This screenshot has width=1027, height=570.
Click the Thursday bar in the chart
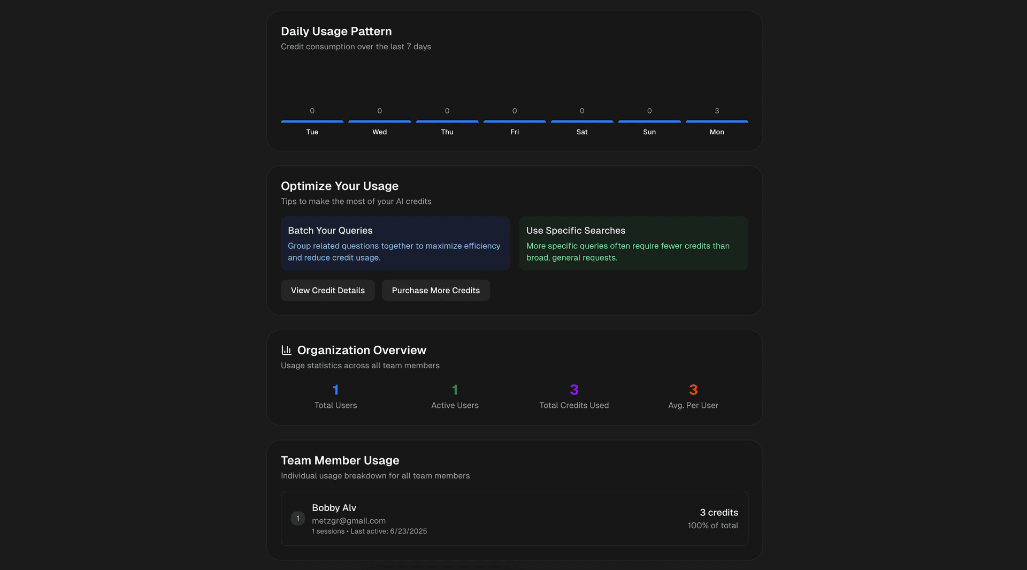pos(447,122)
